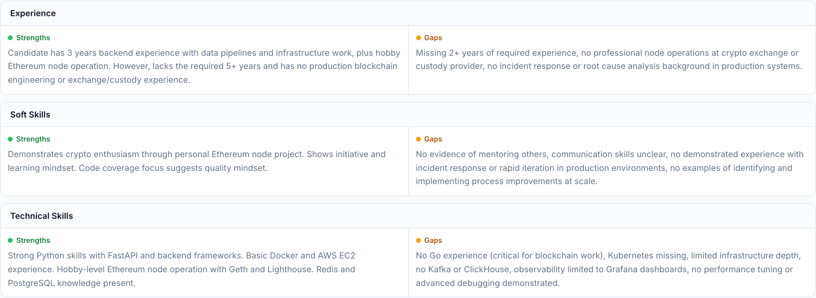Click the orange dot beside Experience Gaps
The width and height of the screenshot is (816, 298).
pos(418,38)
